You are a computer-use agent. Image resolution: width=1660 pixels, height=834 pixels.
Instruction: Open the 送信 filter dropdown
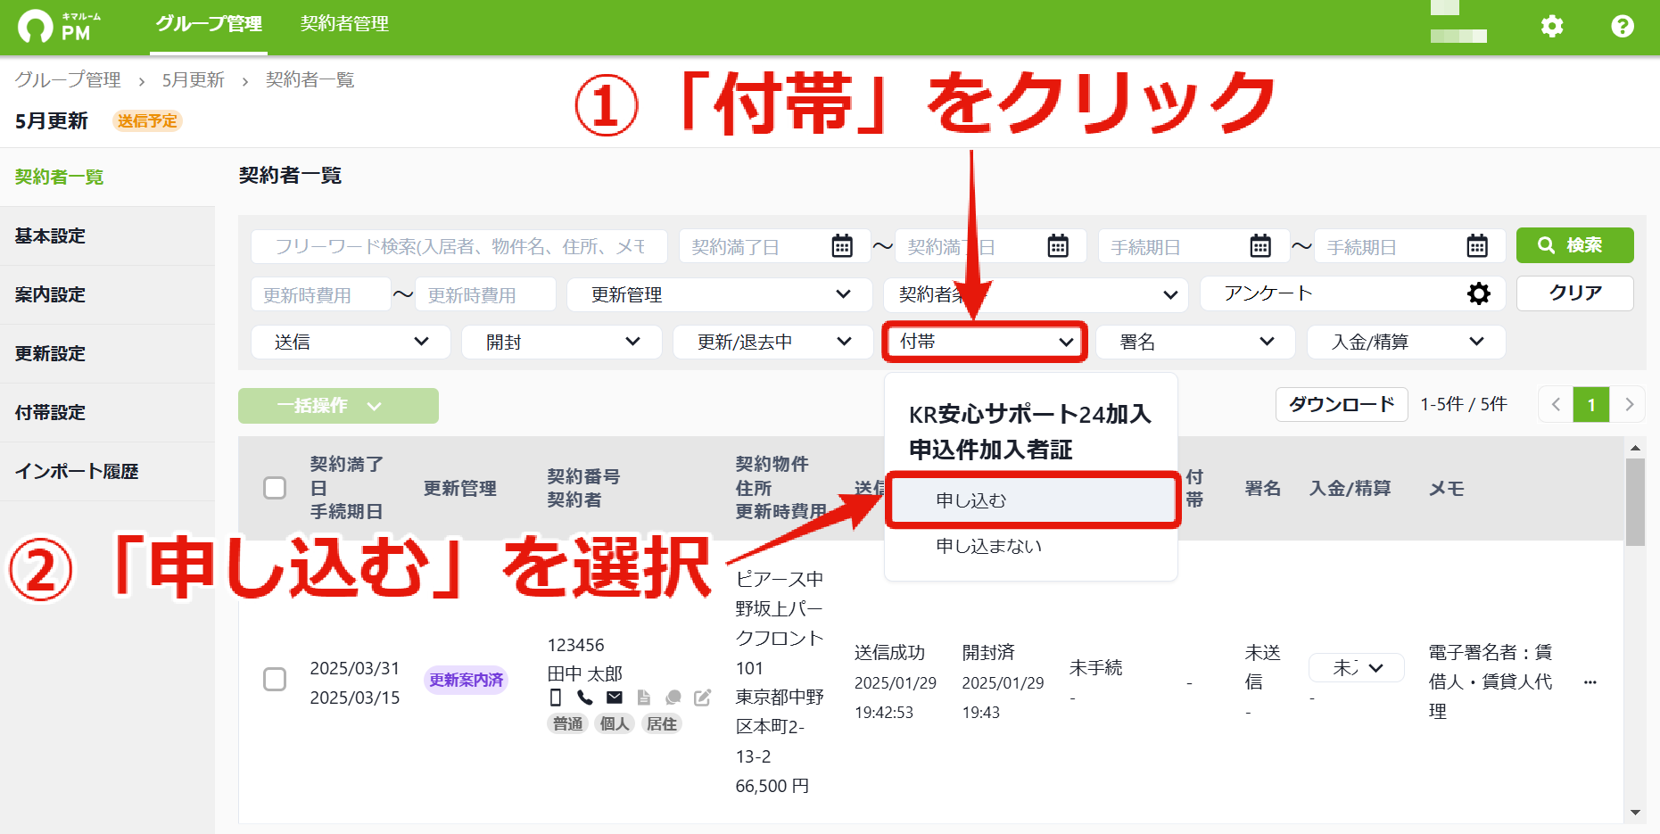[x=351, y=342]
